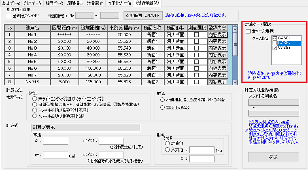Viewport: 308px width, 170px height.
Task: Choose 計算値 radio under 水深
Action: pos(167,143)
